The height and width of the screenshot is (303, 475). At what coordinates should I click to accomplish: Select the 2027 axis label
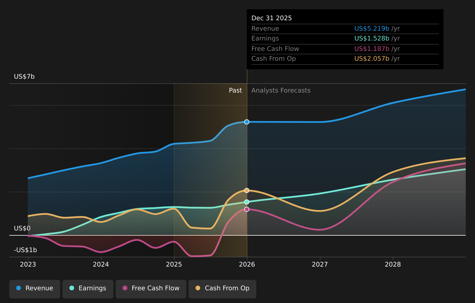click(x=320, y=264)
